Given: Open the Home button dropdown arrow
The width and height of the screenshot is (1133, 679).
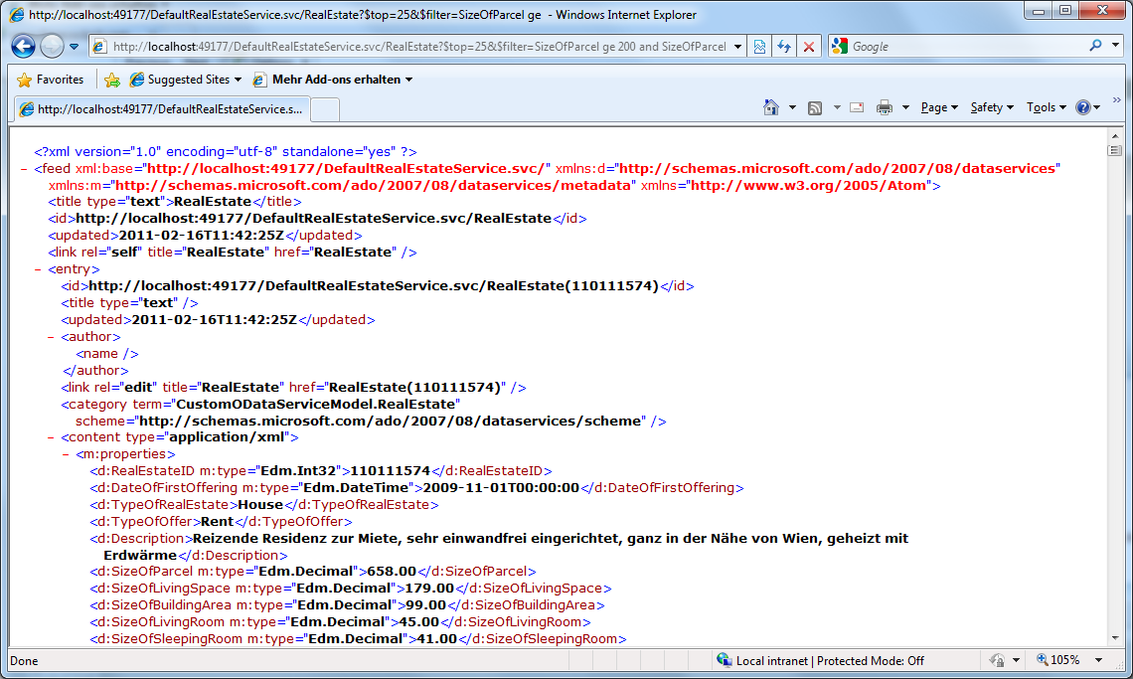Looking at the screenshot, I should point(792,107).
